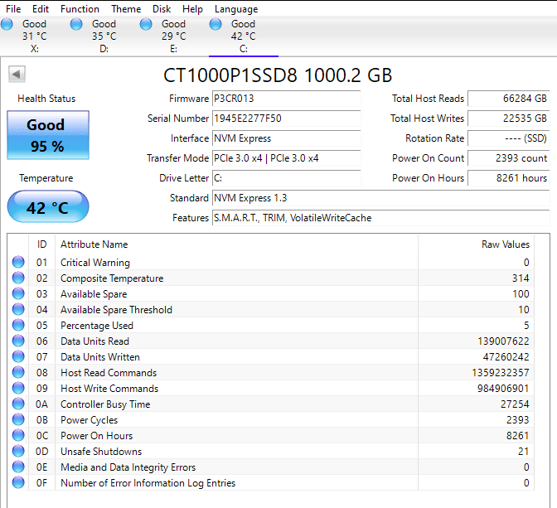Select the Unsafe Shutdowns attribute name
Screen dimensions: 557x508
pyautogui.click(x=101, y=452)
